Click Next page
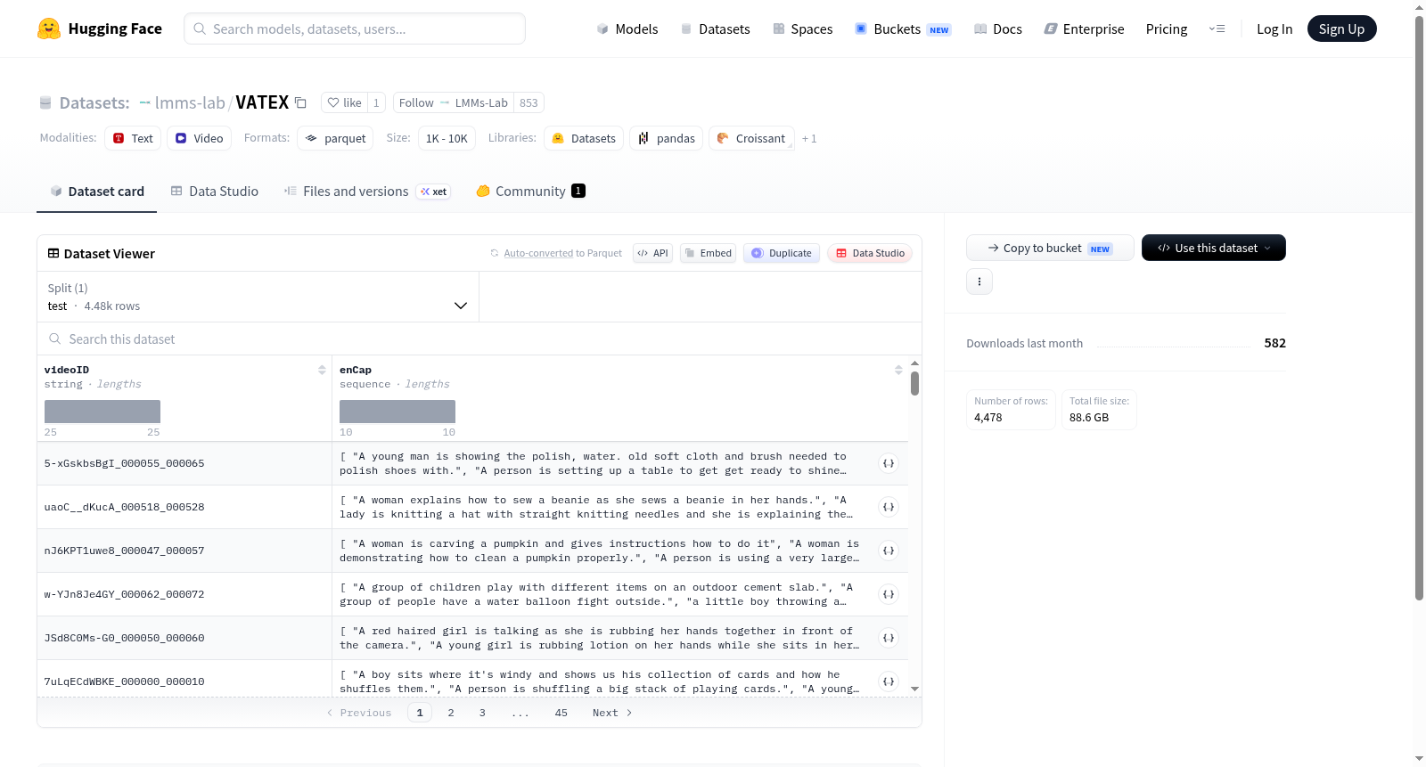The image size is (1426, 767). [x=612, y=713]
